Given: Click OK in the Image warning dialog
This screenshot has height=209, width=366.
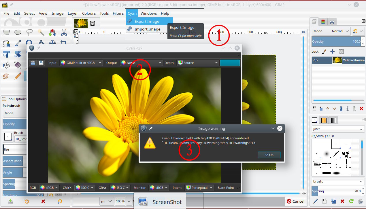Looking at the screenshot, I should [x=269, y=155].
